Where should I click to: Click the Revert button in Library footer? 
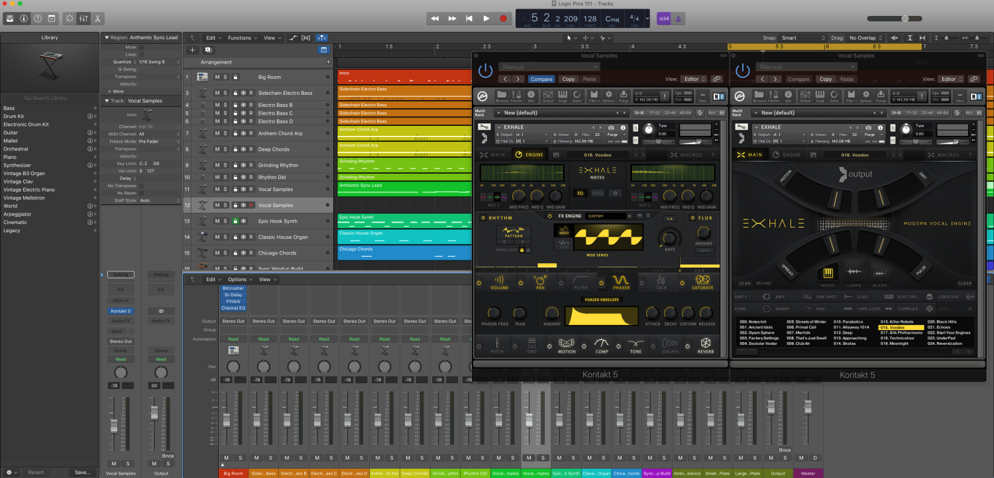pos(36,472)
